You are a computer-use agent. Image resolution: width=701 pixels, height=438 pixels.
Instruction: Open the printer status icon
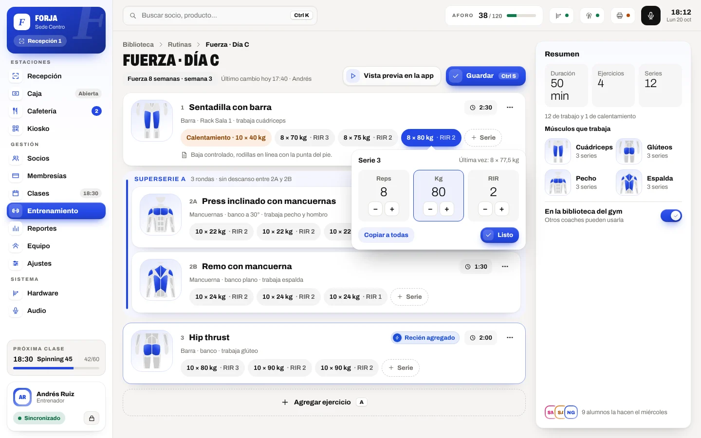tap(623, 16)
